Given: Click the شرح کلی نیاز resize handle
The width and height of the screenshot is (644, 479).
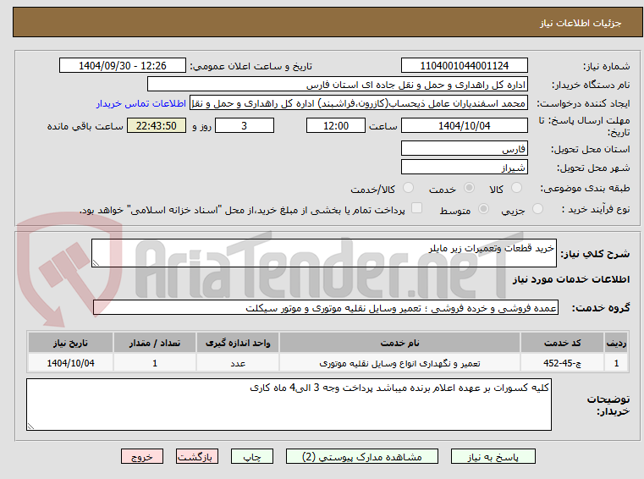Looking at the screenshot, I should [x=96, y=263].
